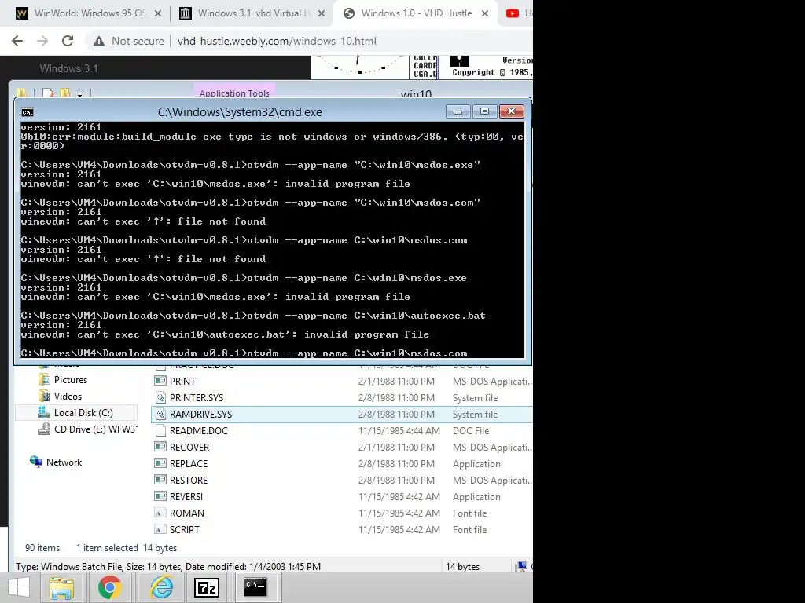Select the RECOVER file

189,447
